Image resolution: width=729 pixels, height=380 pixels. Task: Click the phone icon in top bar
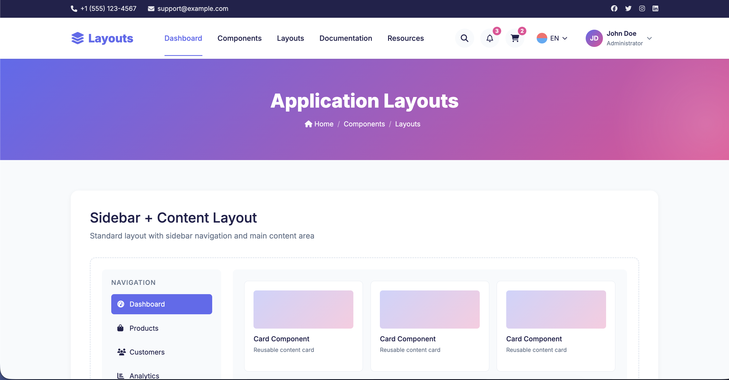(74, 9)
